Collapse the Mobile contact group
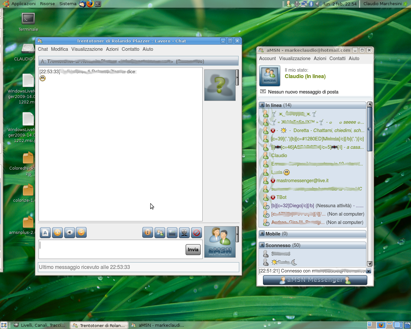This screenshot has width=411, height=329. [x=262, y=234]
